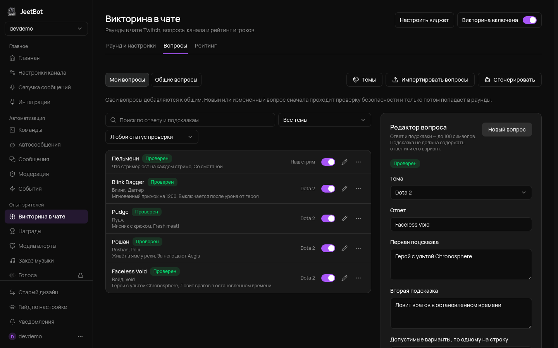Disable the Pudge question toggle
The width and height of the screenshot is (558, 348).
pyautogui.click(x=328, y=218)
